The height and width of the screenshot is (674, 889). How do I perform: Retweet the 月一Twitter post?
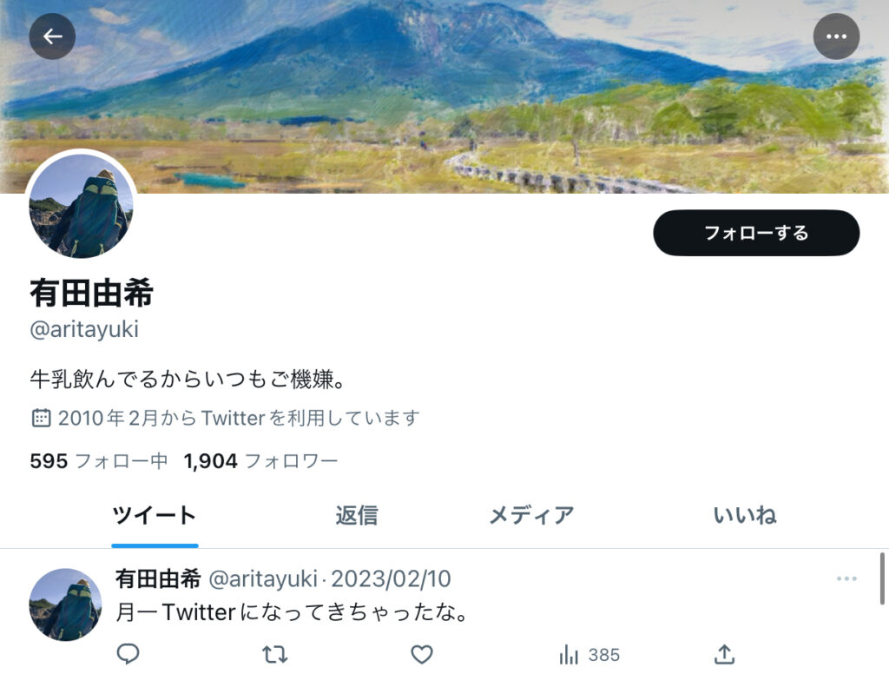(x=275, y=655)
